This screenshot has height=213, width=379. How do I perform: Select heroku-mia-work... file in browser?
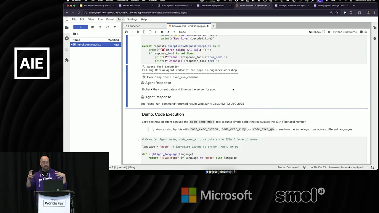tap(96, 45)
